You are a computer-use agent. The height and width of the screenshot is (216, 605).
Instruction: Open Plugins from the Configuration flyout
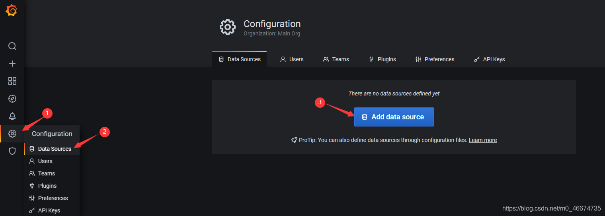pos(47,186)
